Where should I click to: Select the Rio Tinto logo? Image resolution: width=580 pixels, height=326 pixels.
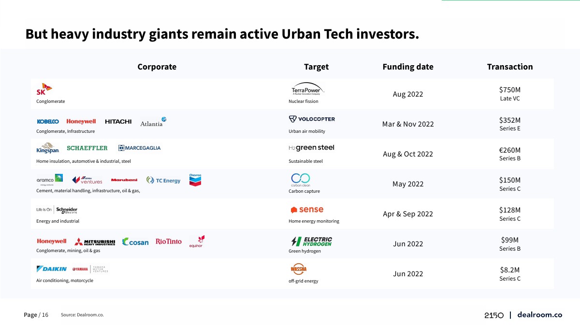(x=169, y=241)
